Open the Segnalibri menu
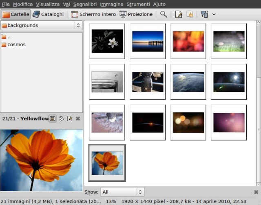The width and height of the screenshot is (261, 205). [x=85, y=4]
